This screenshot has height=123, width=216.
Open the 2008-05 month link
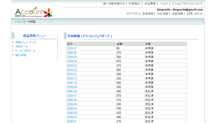[72, 104]
